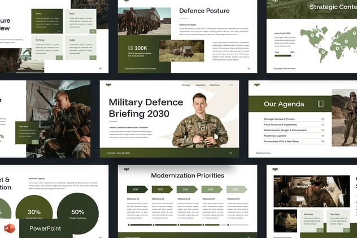The width and height of the screenshot is (357, 238).
Task: Select the Army card
Action: tap(47, 20)
